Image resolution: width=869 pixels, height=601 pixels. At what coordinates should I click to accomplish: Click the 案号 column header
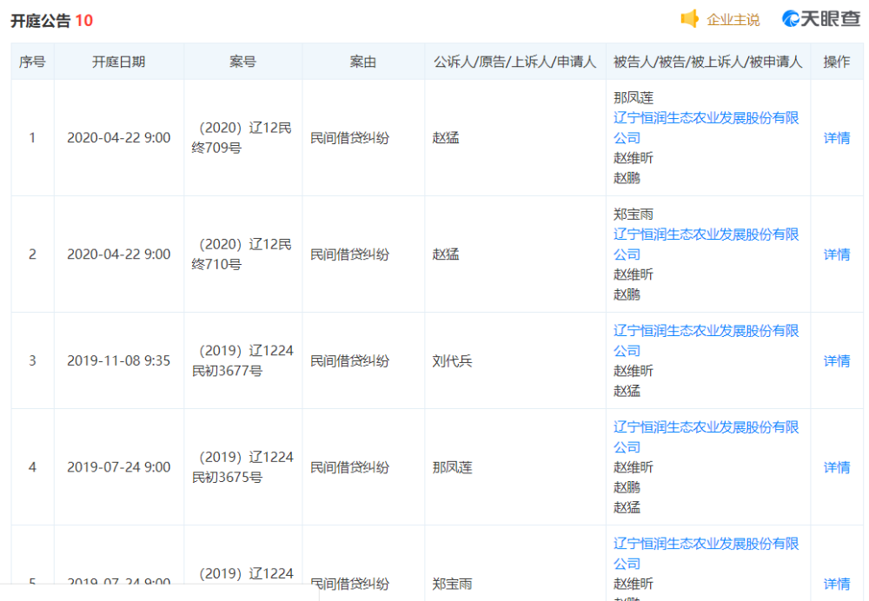tap(242, 62)
